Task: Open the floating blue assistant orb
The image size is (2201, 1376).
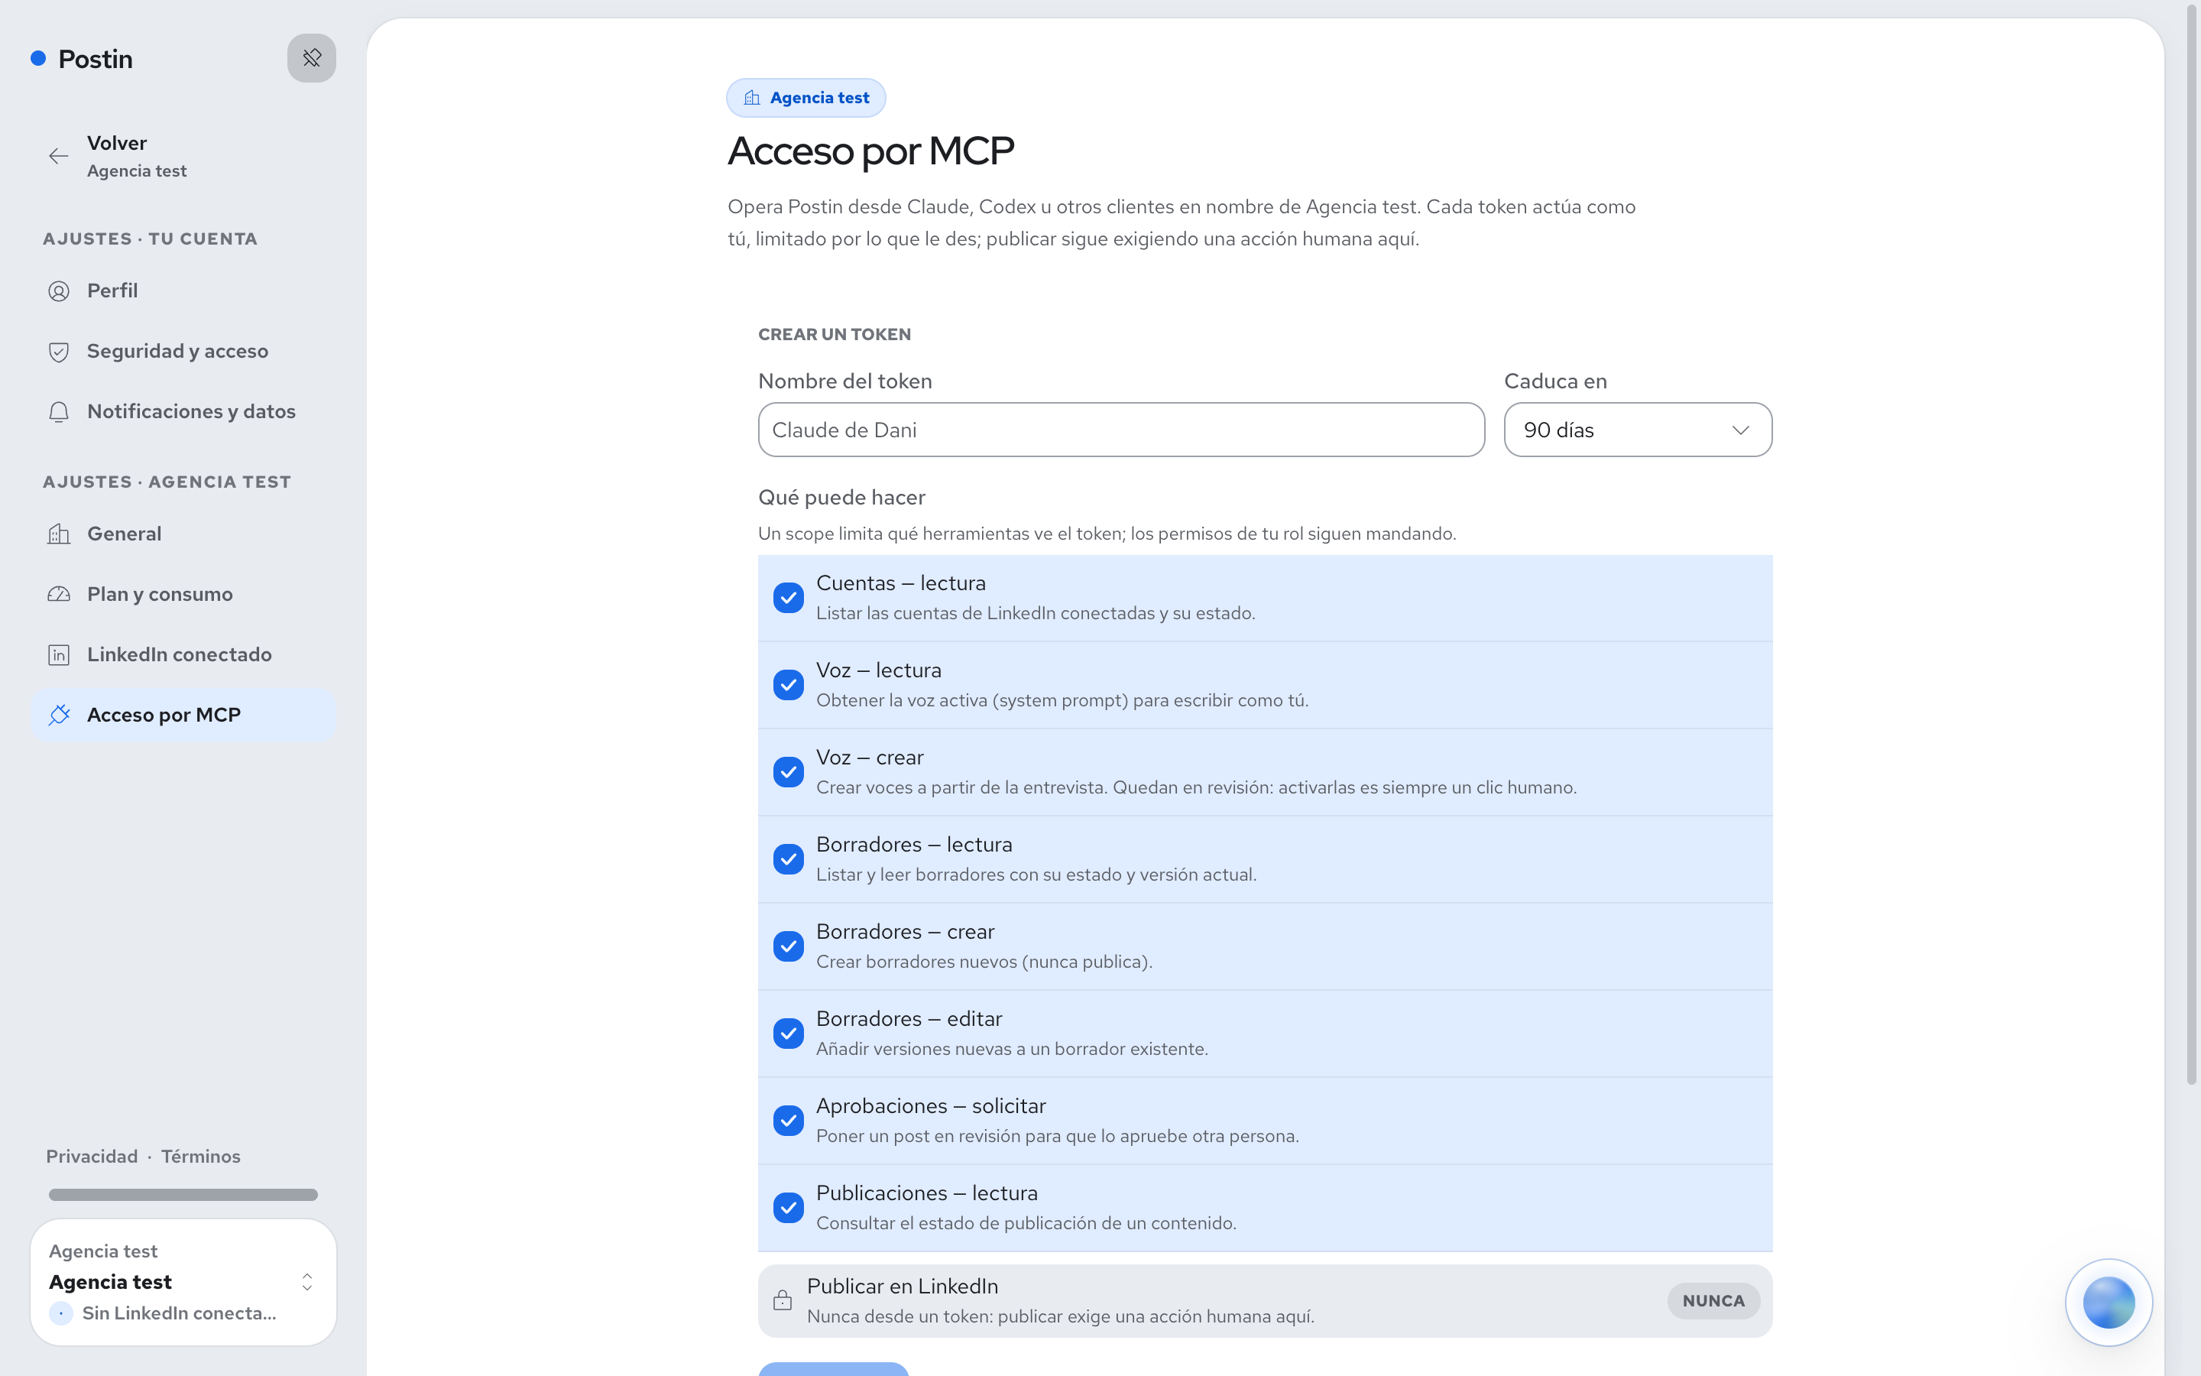Action: click(2109, 1303)
